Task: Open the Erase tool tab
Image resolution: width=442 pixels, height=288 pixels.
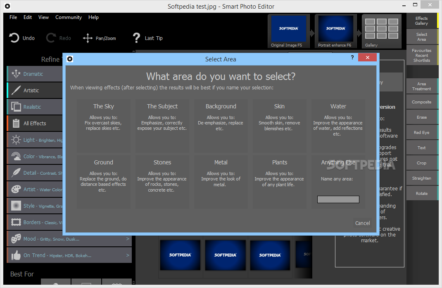Action: (x=422, y=117)
